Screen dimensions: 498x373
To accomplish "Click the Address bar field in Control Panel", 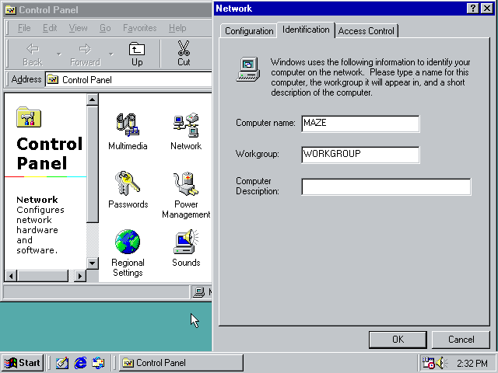I will coord(128,79).
